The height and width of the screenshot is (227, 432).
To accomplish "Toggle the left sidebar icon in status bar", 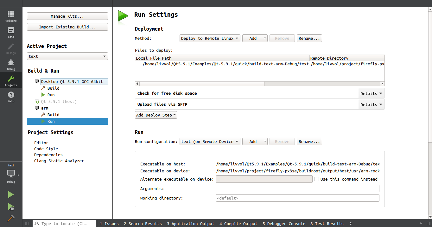I will (27, 224).
